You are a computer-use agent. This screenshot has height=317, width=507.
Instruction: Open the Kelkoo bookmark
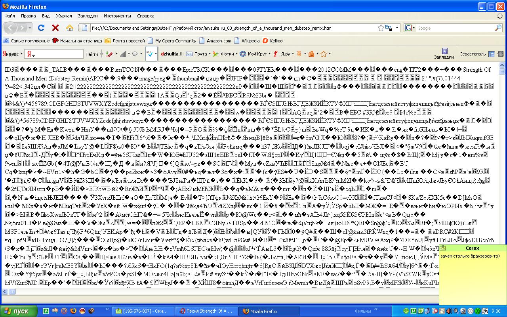(x=273, y=41)
